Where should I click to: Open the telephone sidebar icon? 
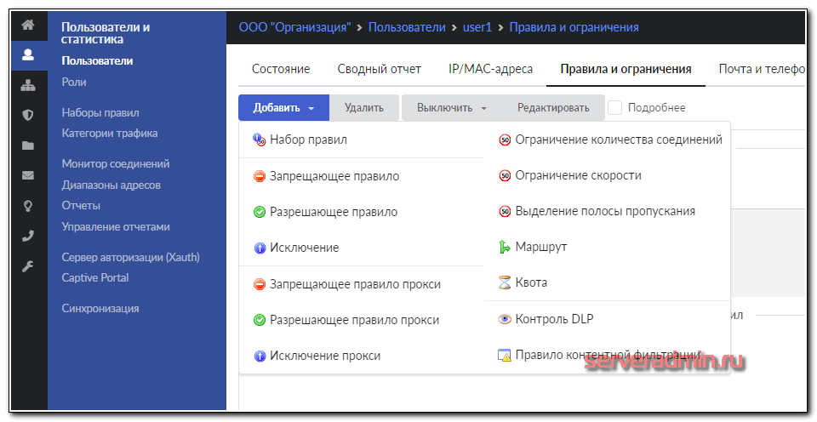tap(28, 236)
